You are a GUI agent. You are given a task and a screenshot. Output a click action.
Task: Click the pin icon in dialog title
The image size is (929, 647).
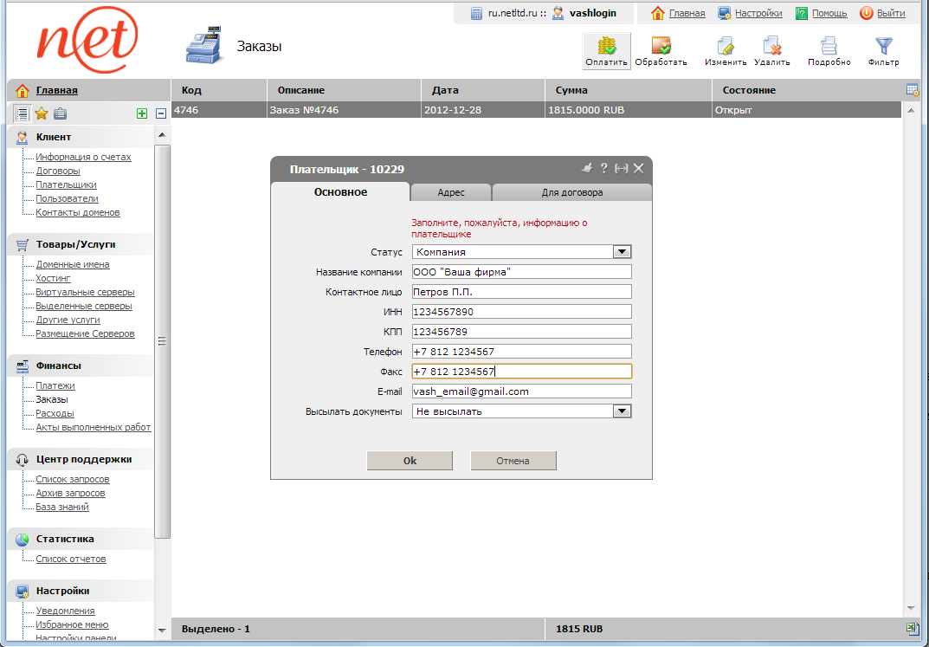(x=586, y=169)
